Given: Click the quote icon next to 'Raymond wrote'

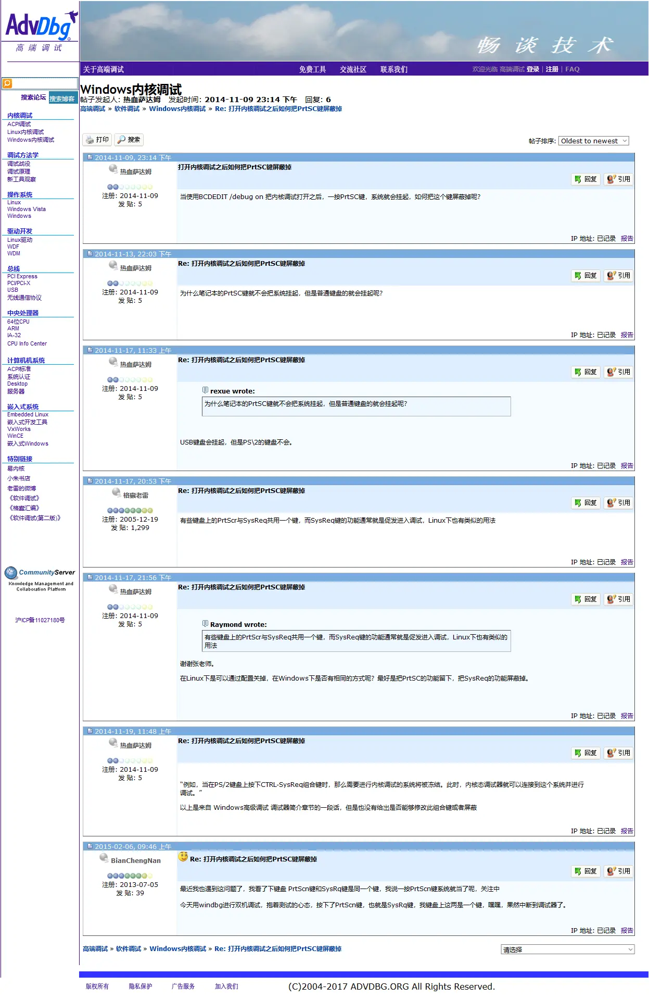Looking at the screenshot, I should (x=205, y=624).
